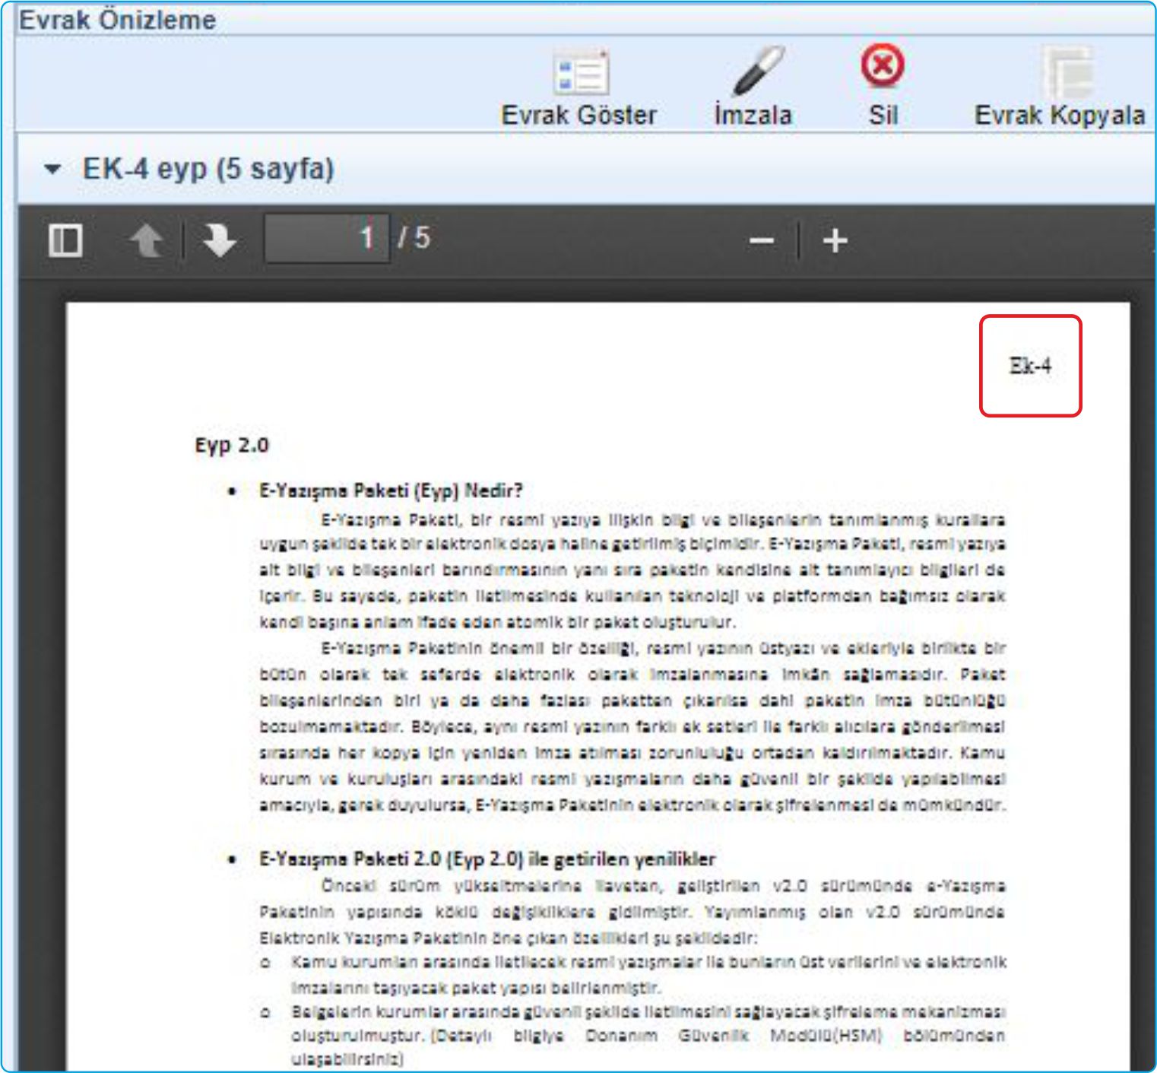
Task: Click the İmzala text label
Action: click(x=753, y=116)
